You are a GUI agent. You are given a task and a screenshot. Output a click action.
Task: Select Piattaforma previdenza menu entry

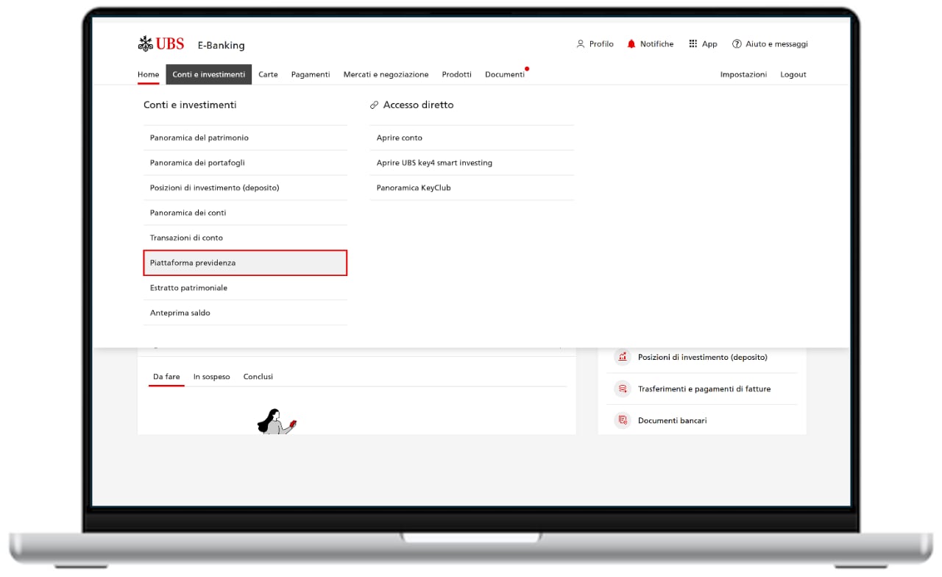[x=244, y=263]
